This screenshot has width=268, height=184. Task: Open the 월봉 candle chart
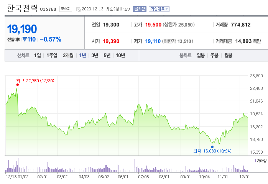pos(229,55)
